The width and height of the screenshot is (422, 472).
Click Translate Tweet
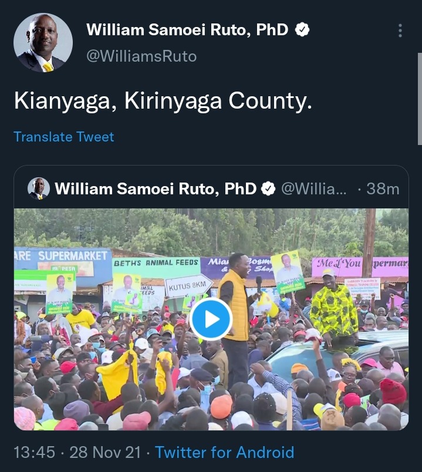pyautogui.click(x=64, y=137)
